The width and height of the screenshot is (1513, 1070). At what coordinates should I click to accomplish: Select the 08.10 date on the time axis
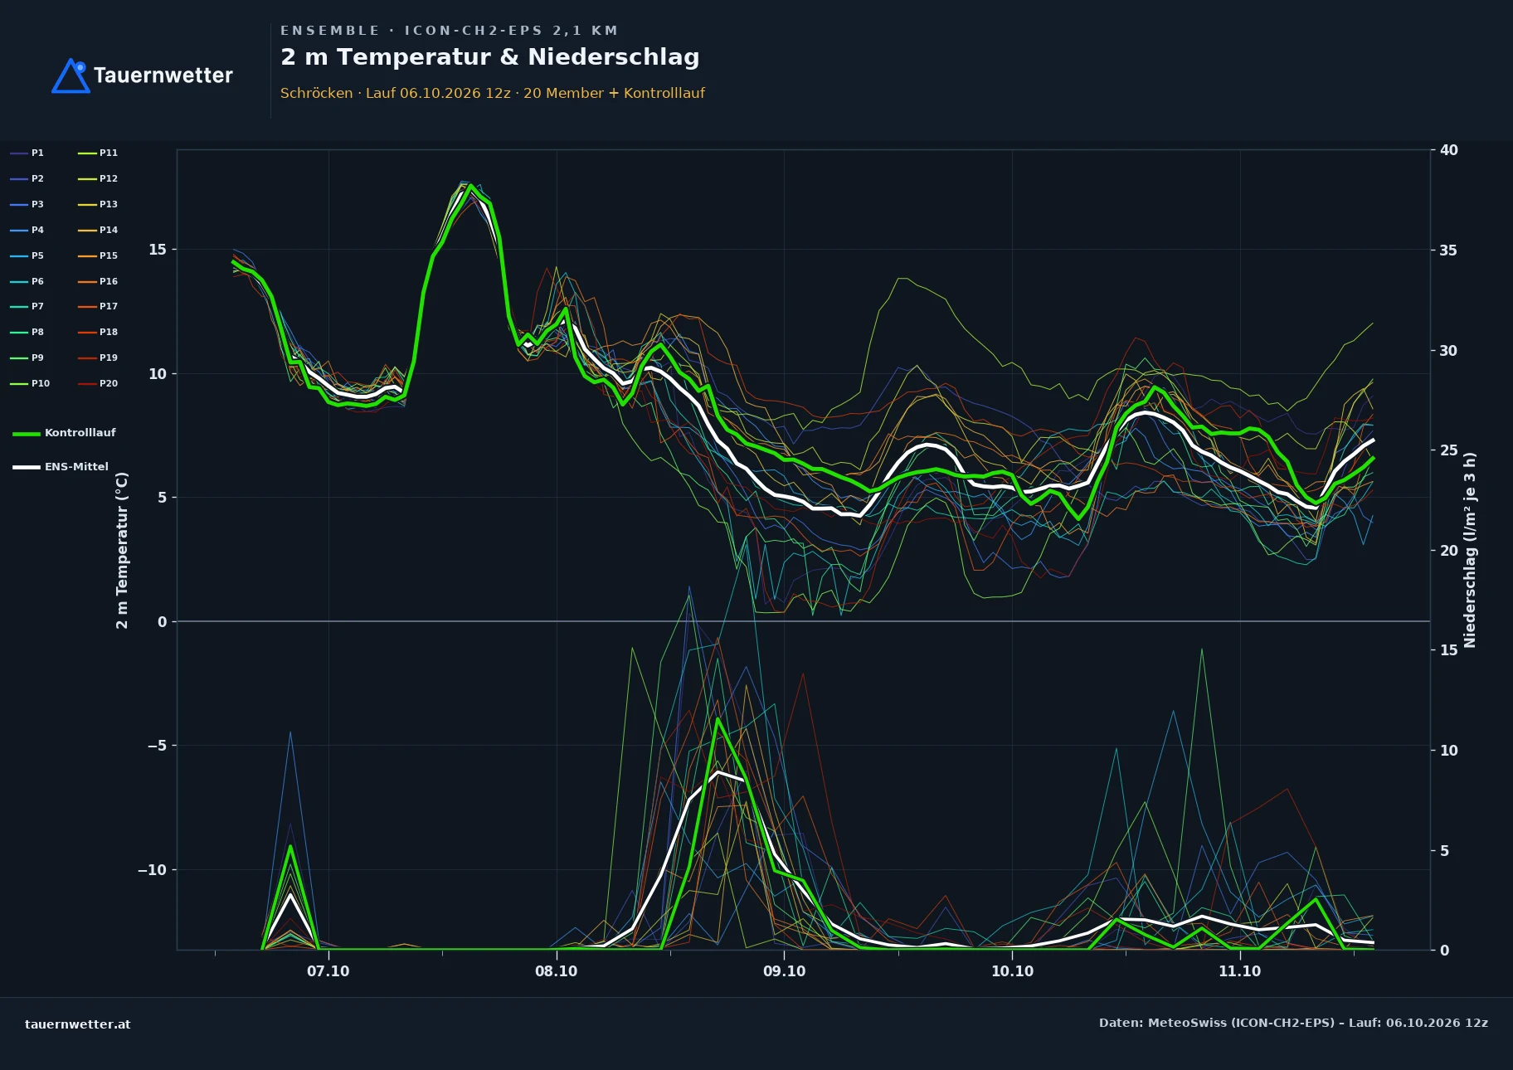(x=557, y=971)
